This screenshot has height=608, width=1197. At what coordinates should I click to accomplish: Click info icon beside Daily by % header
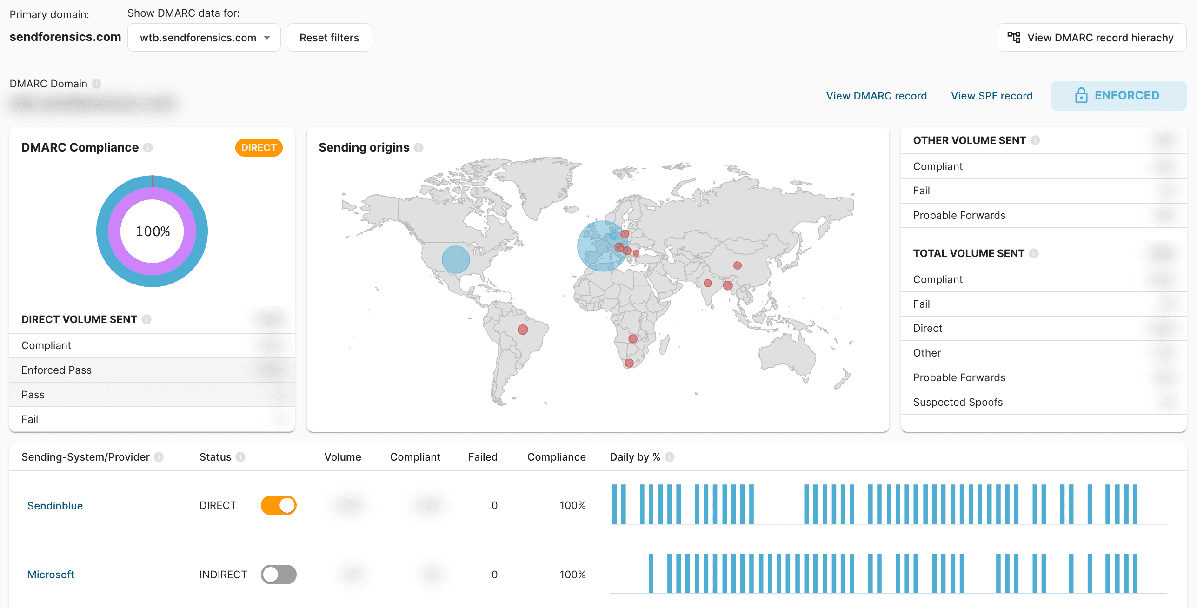(x=670, y=457)
